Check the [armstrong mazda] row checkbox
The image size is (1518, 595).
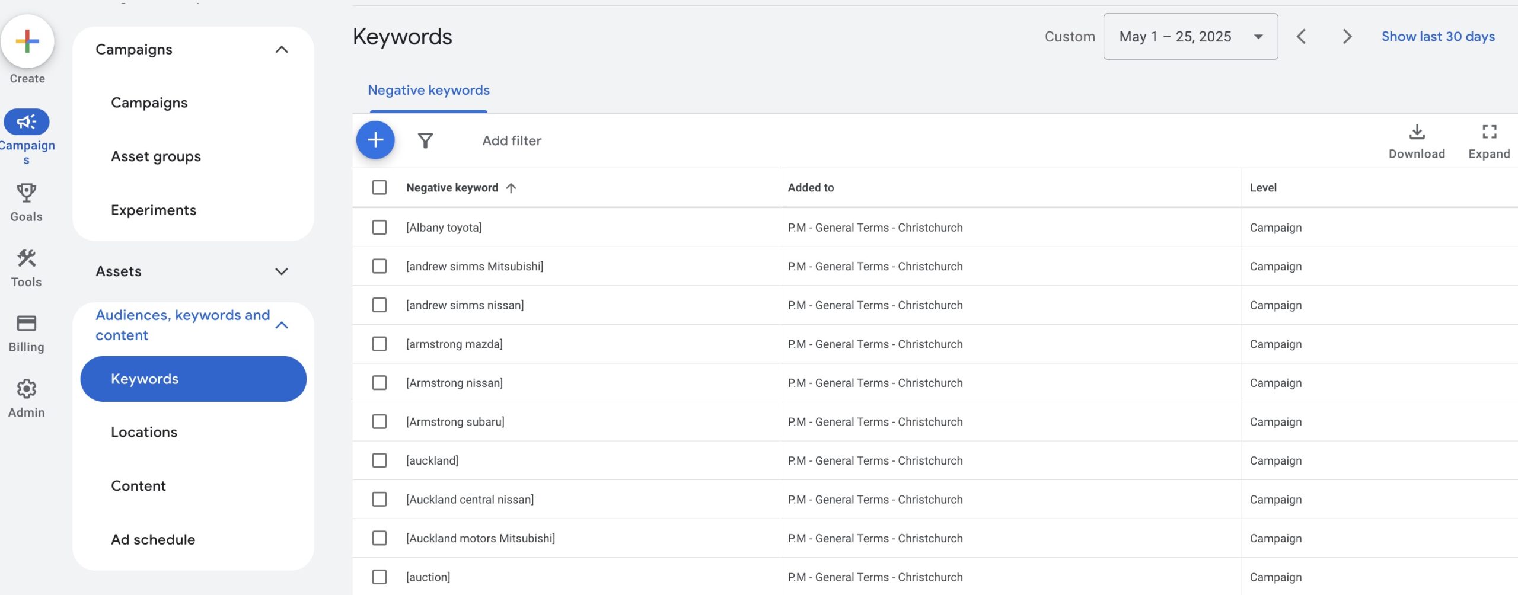pyautogui.click(x=379, y=344)
